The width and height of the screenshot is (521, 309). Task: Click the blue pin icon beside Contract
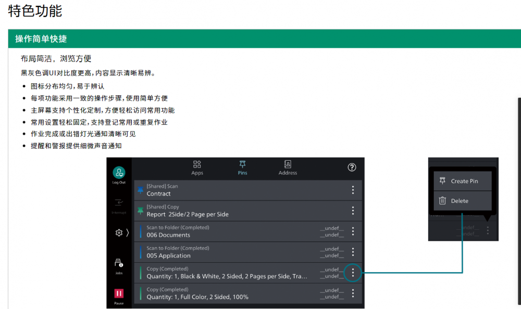(x=140, y=190)
